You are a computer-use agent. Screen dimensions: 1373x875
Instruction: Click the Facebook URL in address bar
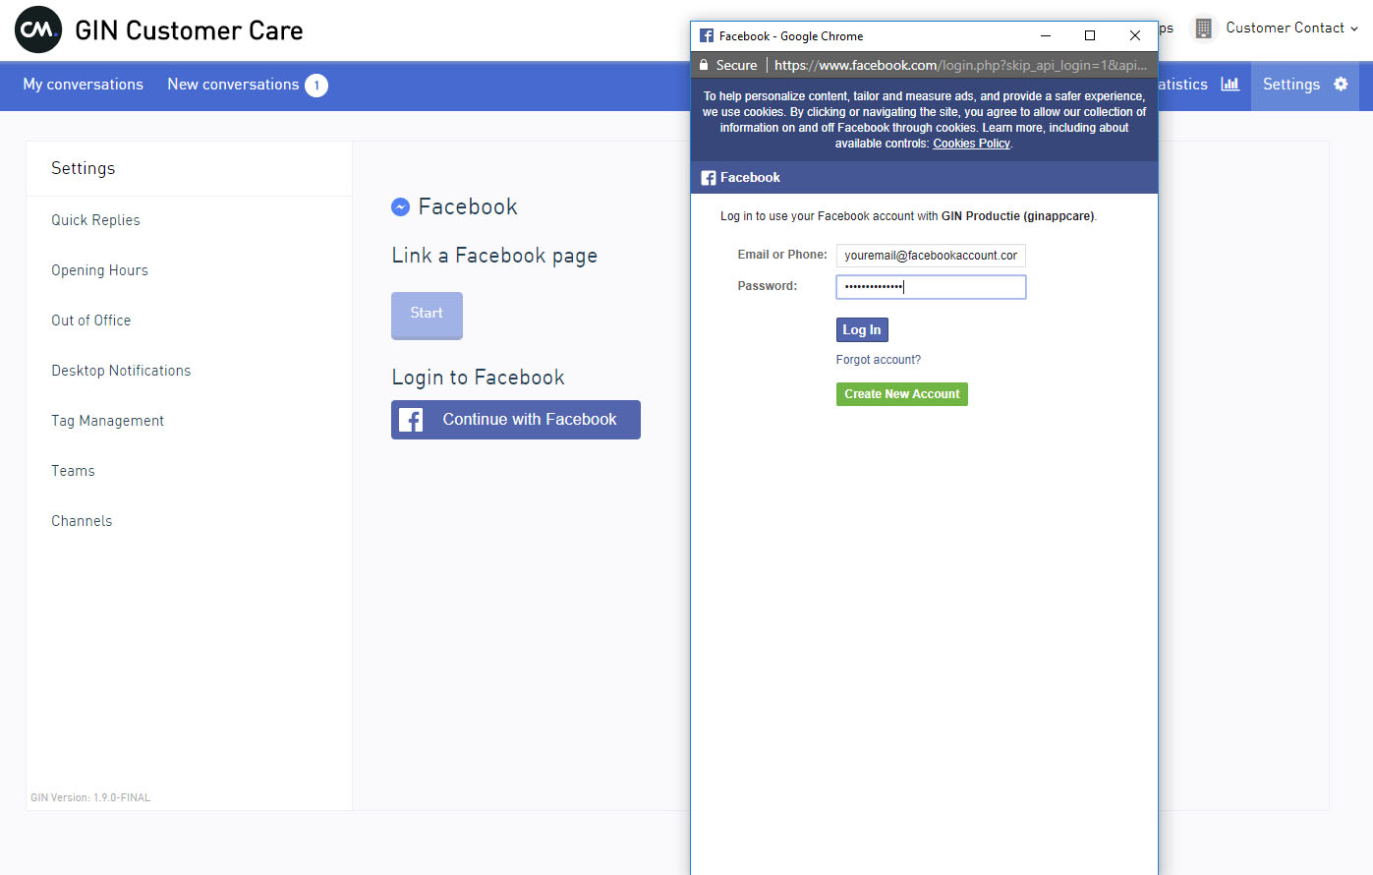tap(960, 65)
